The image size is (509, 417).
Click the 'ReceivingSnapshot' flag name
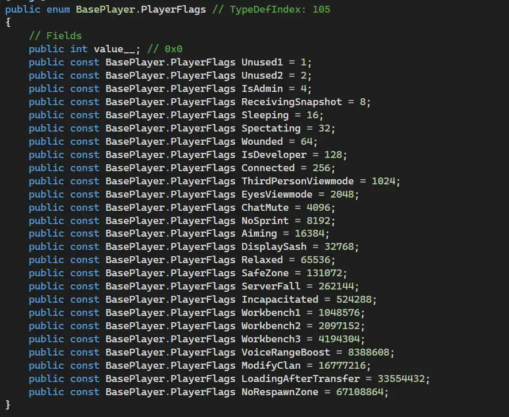tap(292, 102)
